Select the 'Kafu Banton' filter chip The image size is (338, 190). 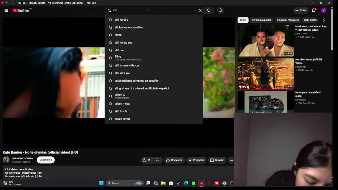point(311,20)
